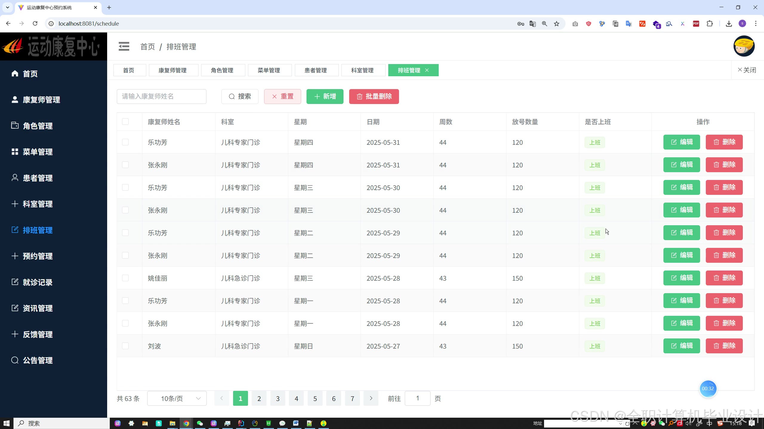Bookmark this page with star icon
The image size is (764, 429).
557,24
